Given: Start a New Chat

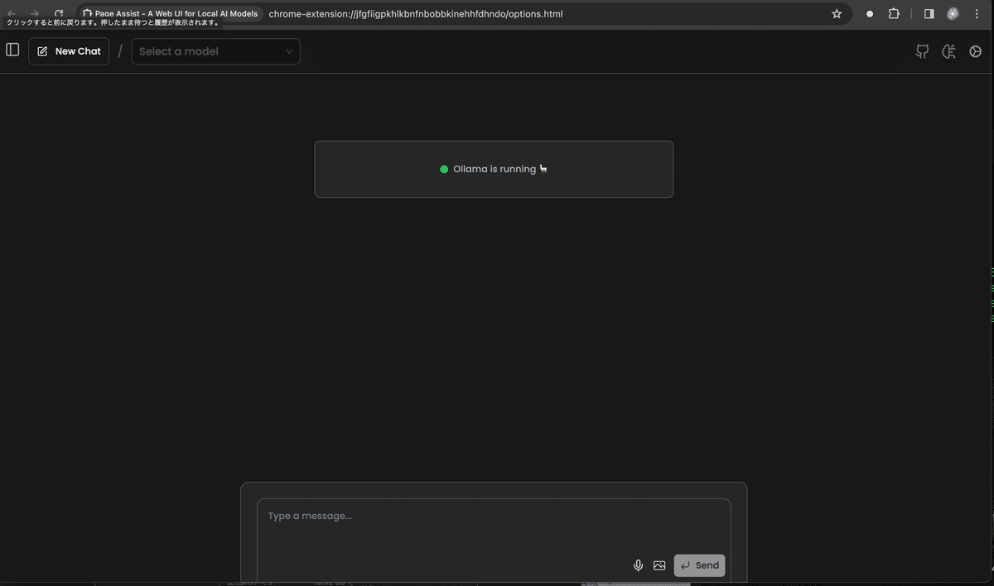Looking at the screenshot, I should [x=69, y=51].
